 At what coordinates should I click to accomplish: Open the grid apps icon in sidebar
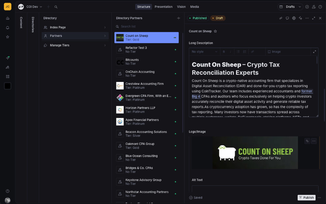point(8,77)
